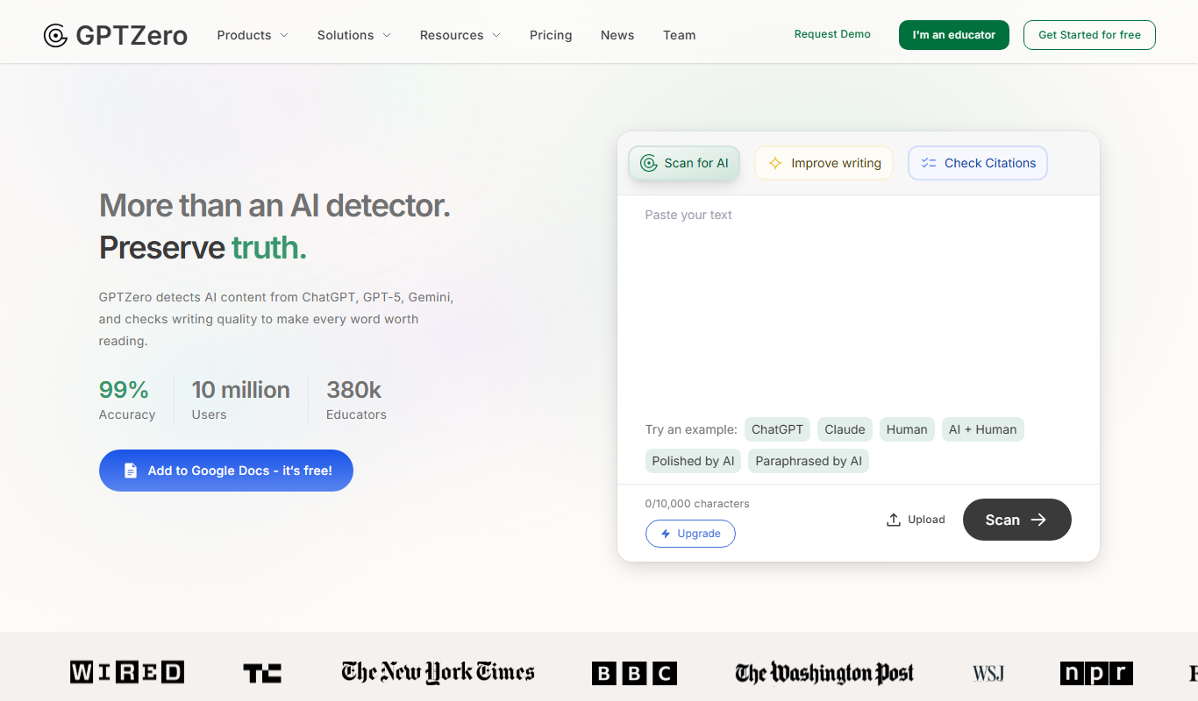Viewport: 1198px width, 701px height.
Task: Click the 10 million Users statistic
Action: click(x=240, y=400)
